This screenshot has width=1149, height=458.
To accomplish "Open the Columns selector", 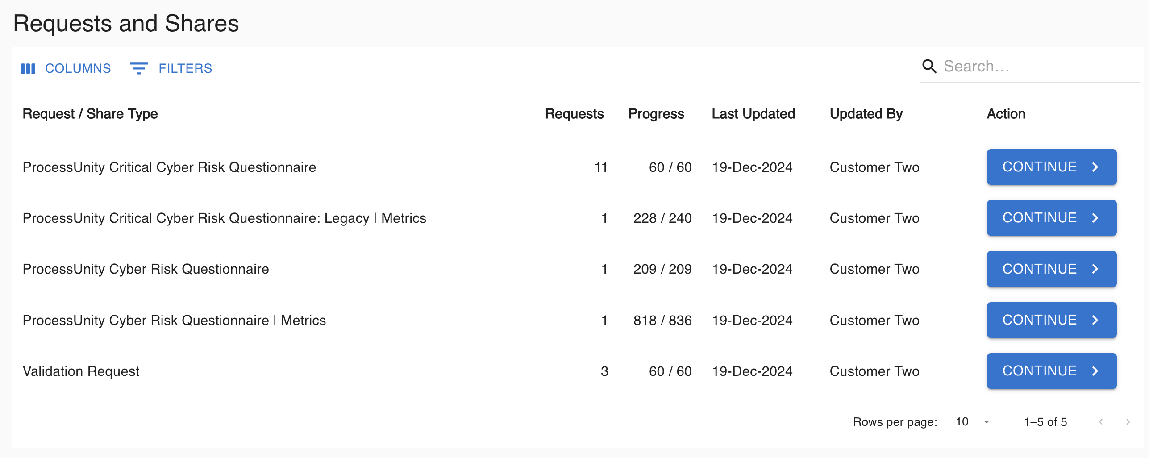I will coord(66,68).
